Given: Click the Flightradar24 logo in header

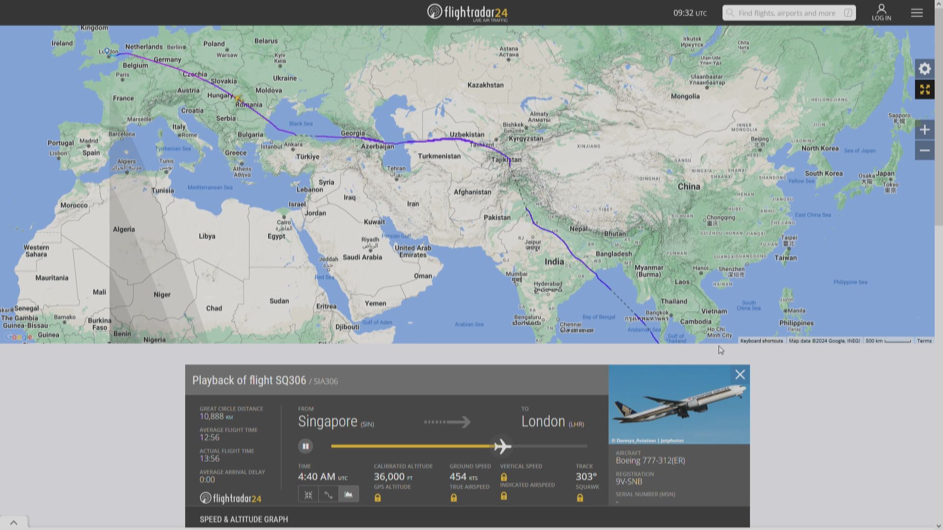Looking at the screenshot, I should [467, 12].
